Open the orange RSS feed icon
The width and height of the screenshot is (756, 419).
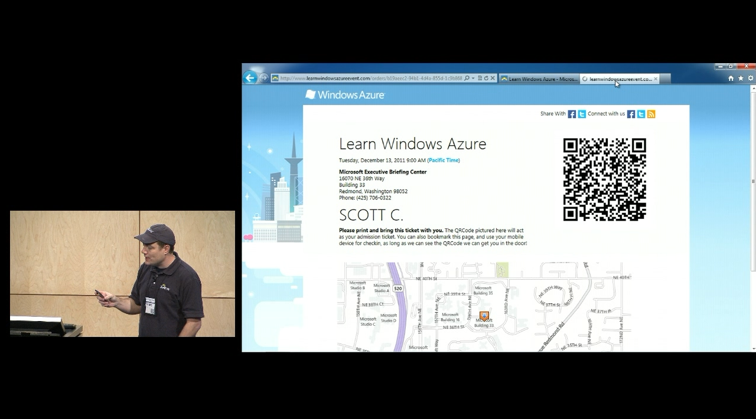(x=651, y=114)
